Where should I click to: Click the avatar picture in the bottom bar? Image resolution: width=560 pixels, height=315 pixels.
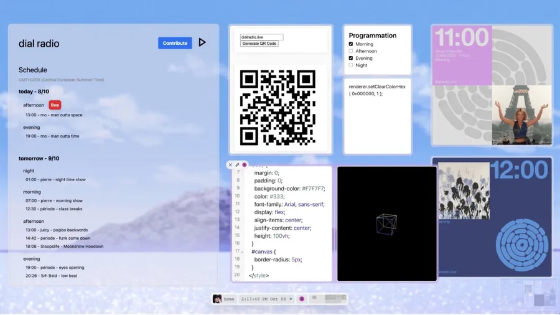point(217,299)
